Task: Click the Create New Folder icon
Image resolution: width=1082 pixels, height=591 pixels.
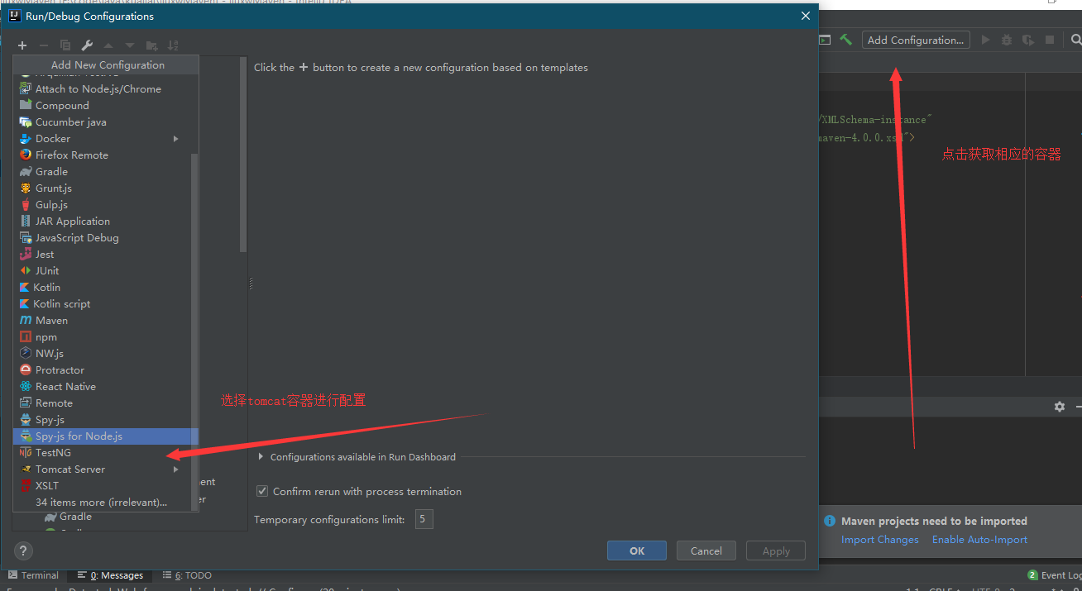Action: 151,45
